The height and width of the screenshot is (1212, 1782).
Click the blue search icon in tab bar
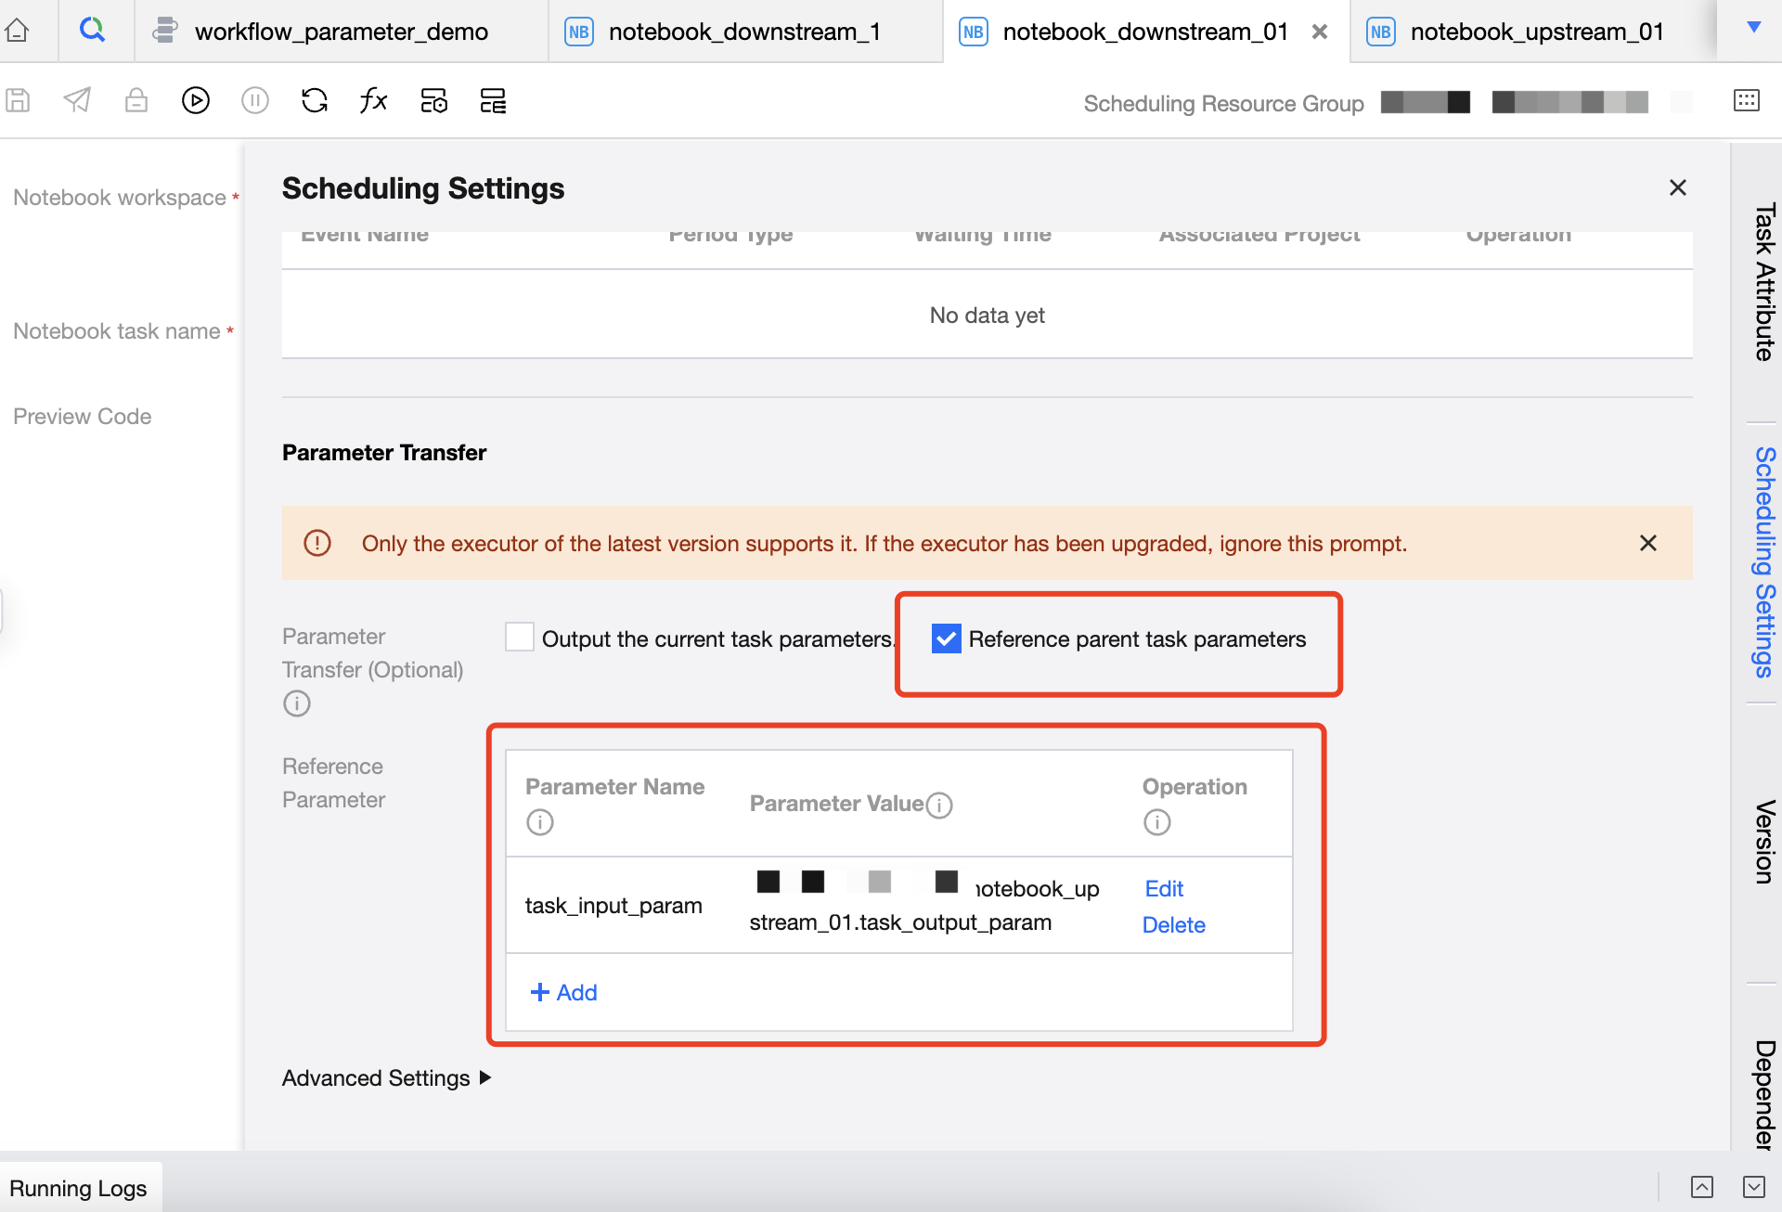pyautogui.click(x=92, y=31)
